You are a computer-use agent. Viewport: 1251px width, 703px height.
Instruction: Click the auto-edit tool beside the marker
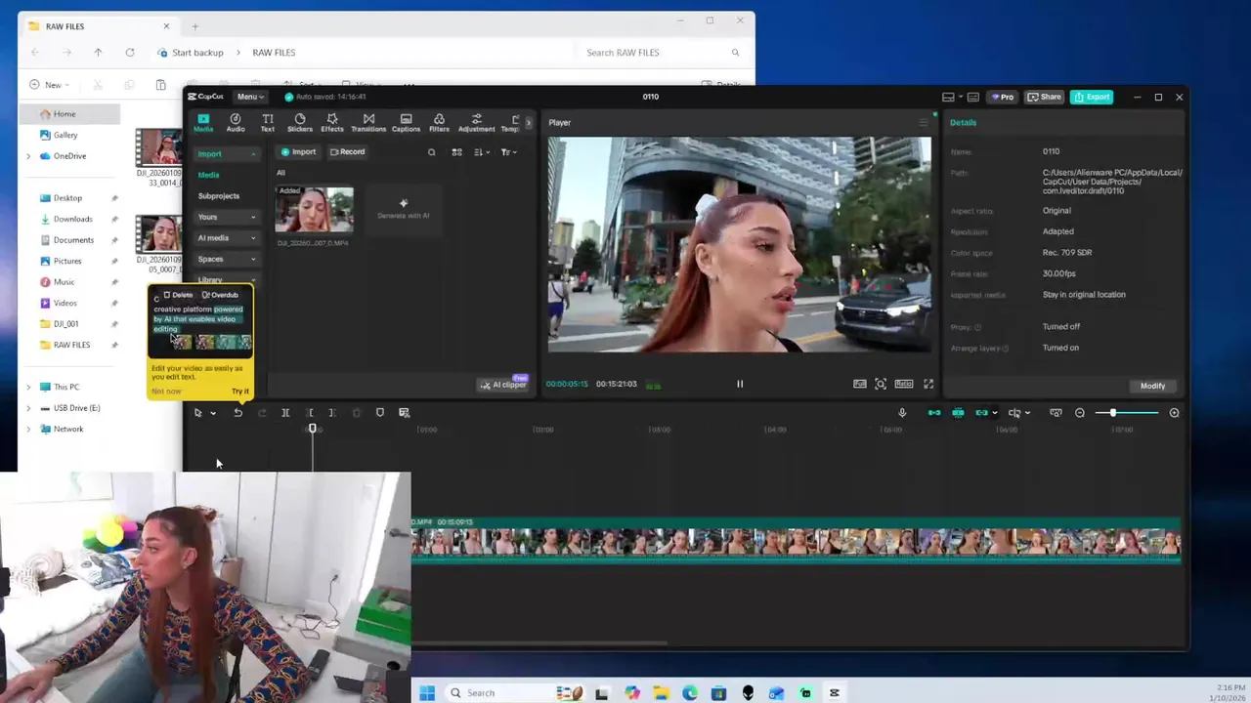404,413
